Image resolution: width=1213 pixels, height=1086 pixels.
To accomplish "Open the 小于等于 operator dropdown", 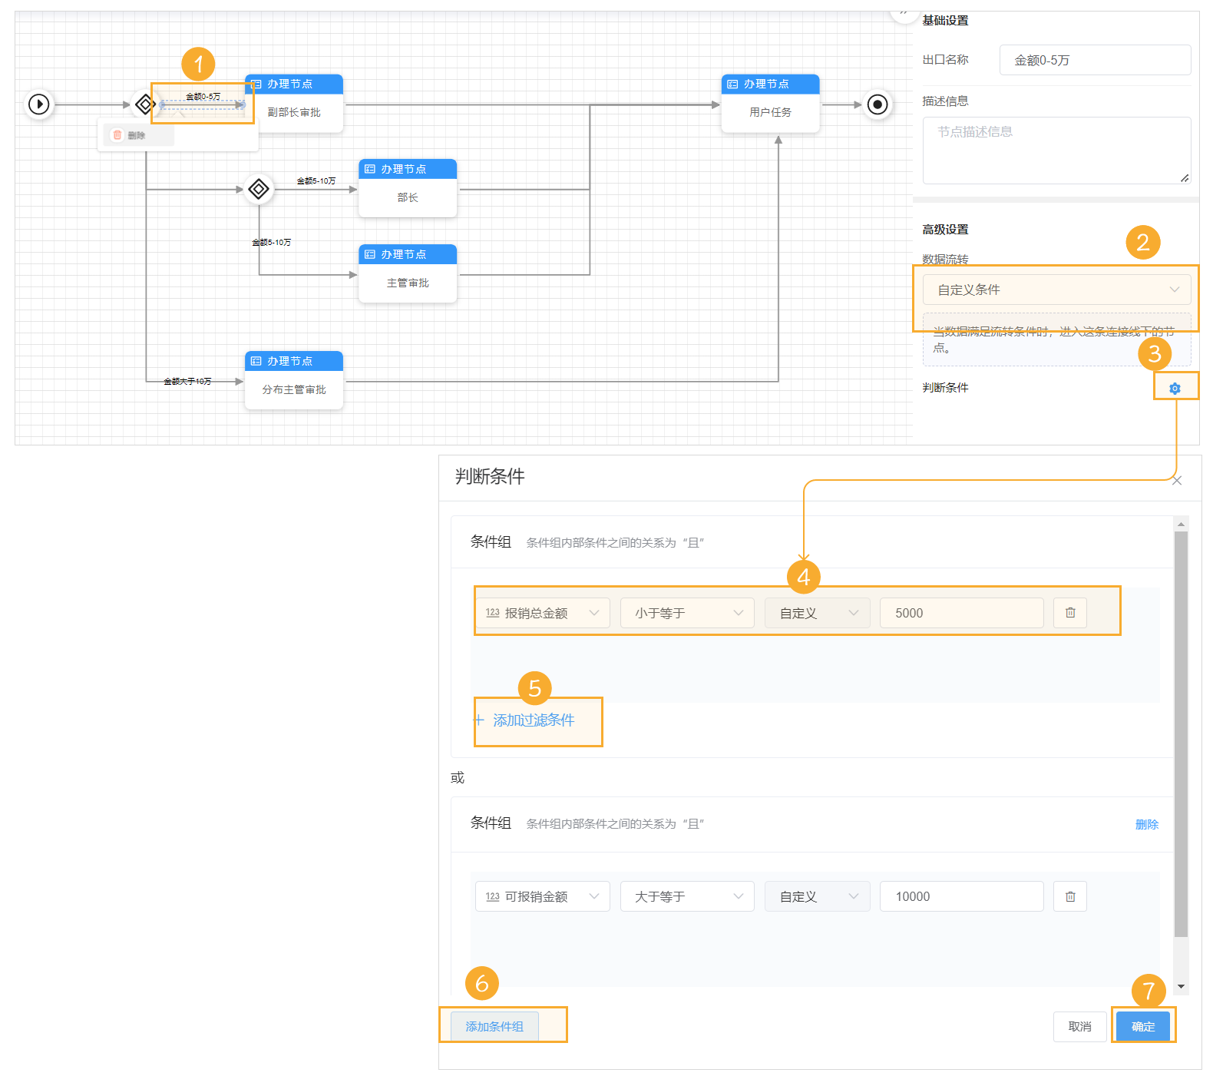I will click(687, 613).
